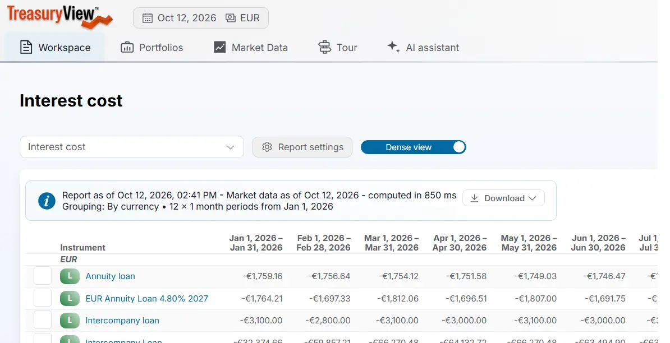This screenshot has width=670, height=343.
Task: Select the EUR Annuity Loan 4.80% 2027 checkbox
Action: (x=43, y=298)
